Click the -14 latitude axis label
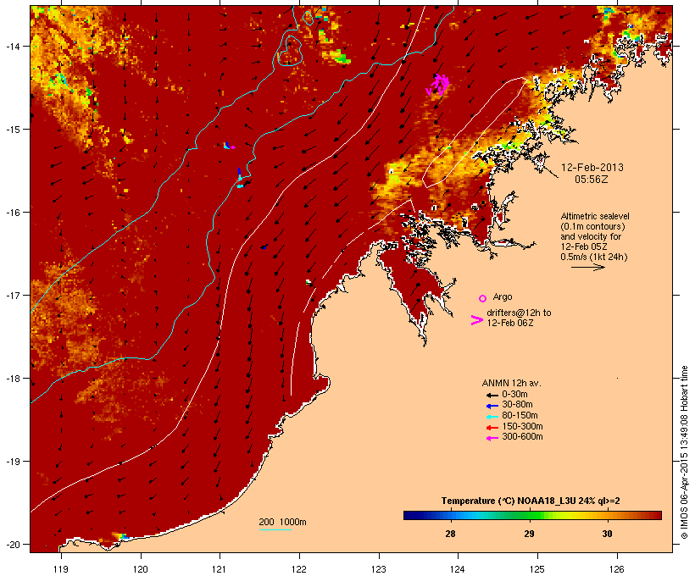 point(12,46)
